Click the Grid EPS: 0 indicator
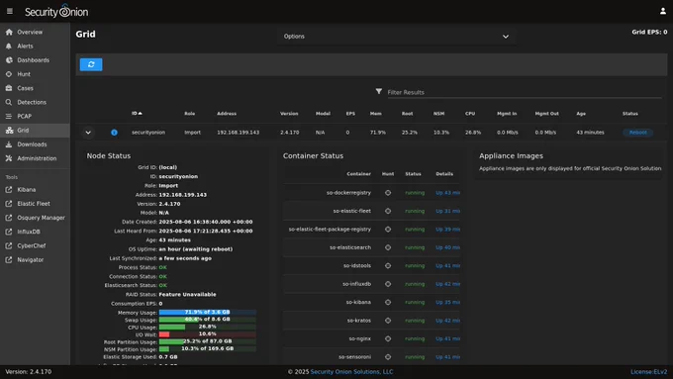 tap(649, 32)
